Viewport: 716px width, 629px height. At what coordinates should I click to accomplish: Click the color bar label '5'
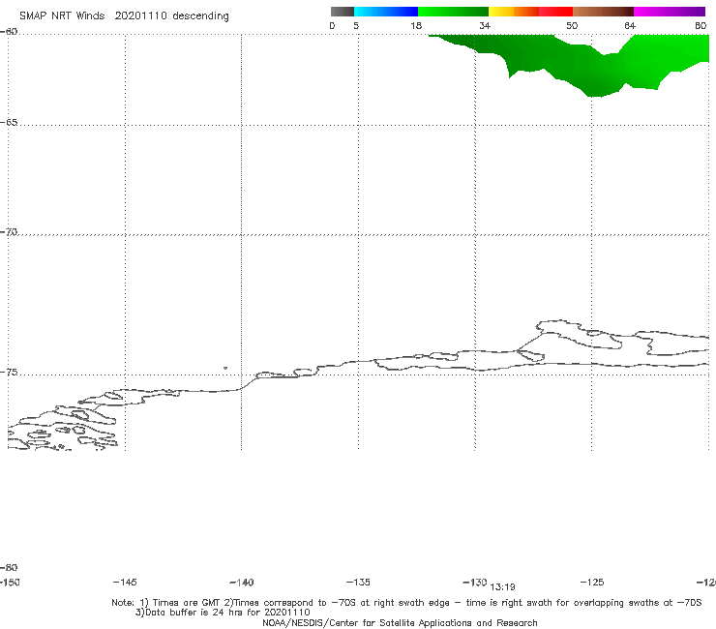[356, 25]
